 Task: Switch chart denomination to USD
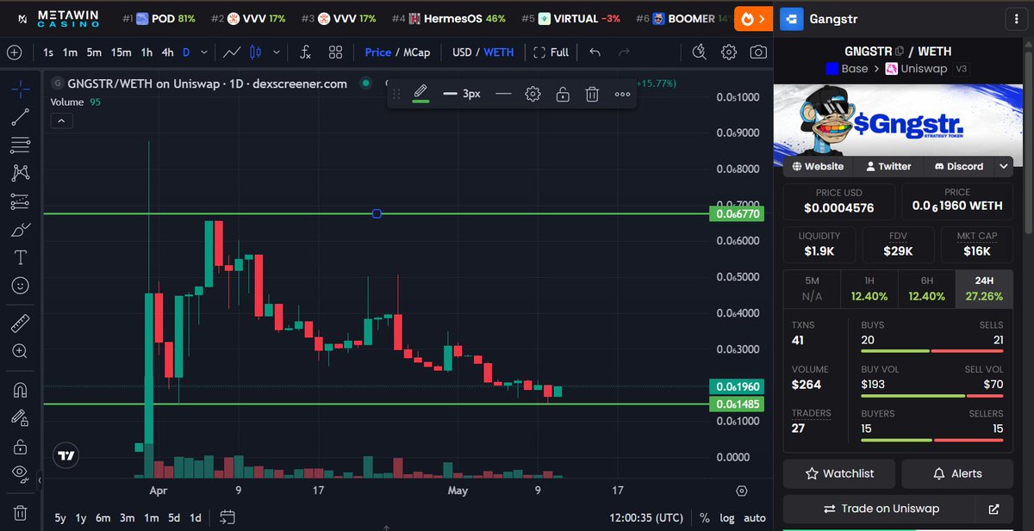[462, 52]
